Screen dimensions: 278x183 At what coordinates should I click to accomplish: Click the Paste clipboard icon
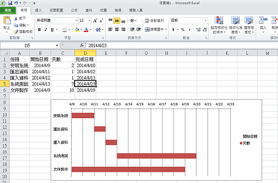(7, 20)
